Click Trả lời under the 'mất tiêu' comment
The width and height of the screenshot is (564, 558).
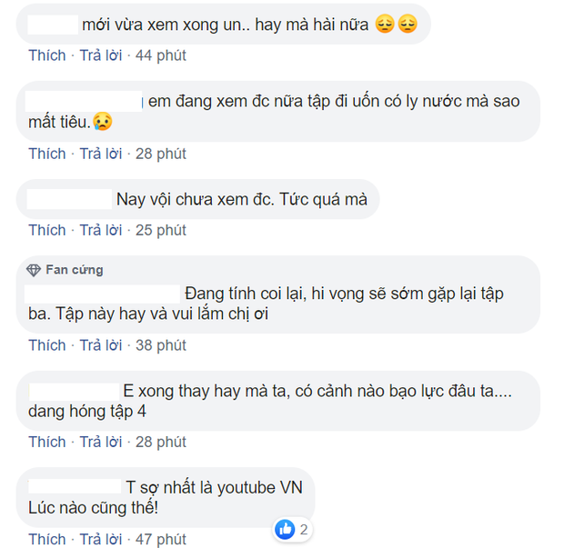(101, 153)
